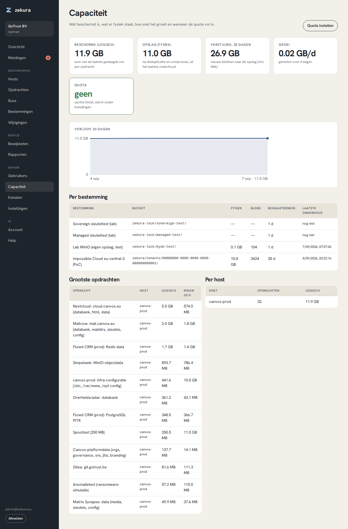Select the GoTrust BV tenant card
Viewport: 348px width, 529px height.
pos(29,29)
